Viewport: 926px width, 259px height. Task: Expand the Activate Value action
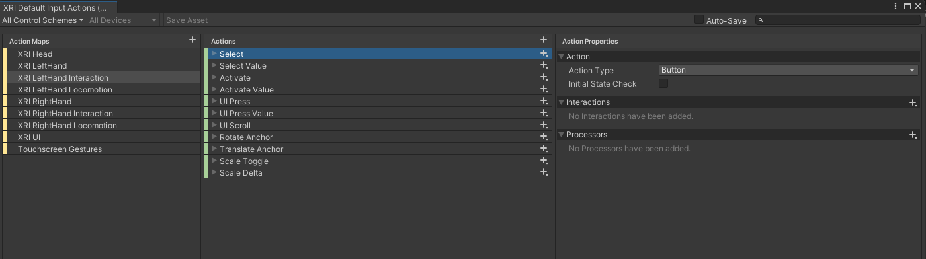(214, 89)
